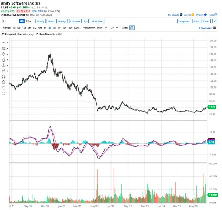
Task: Open My Charts link
Action: tap(173, 15)
